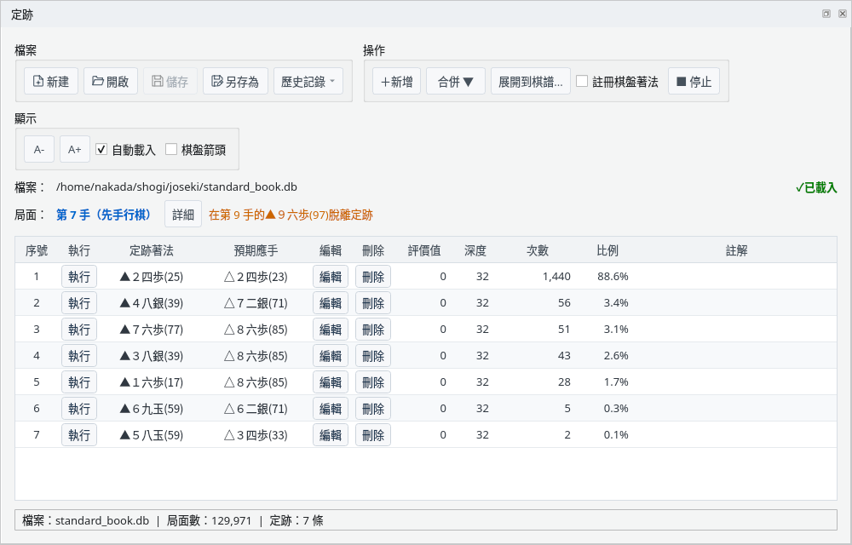852x545 pixels.
Task: Open the 歷史記錄 history dropdown
Action: coord(308,82)
